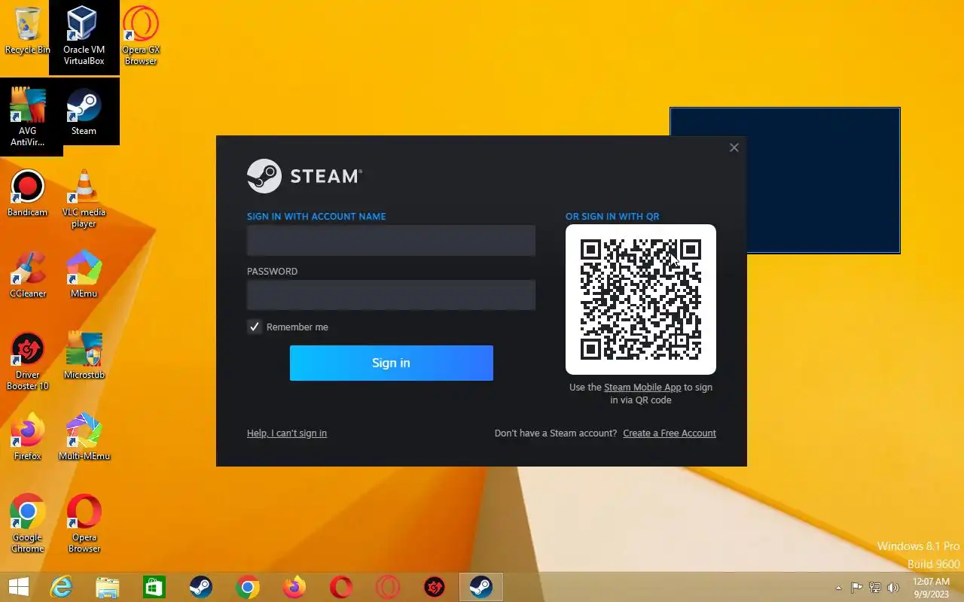964x602 pixels.
Task: Click the Steam sign-in QR code
Action: coord(641,299)
